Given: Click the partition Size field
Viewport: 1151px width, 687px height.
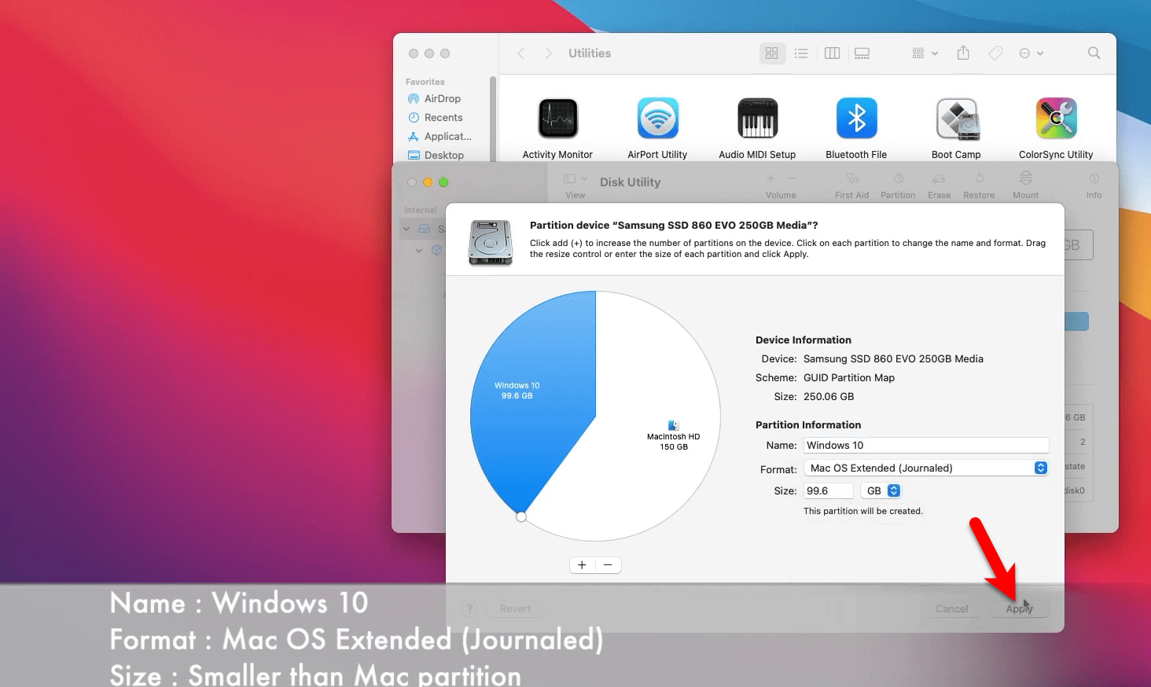Looking at the screenshot, I should click(x=829, y=491).
